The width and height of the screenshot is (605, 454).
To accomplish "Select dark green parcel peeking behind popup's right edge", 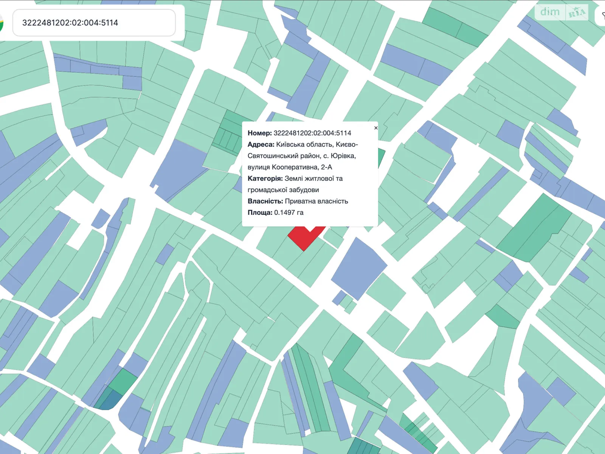I will click(381, 158).
